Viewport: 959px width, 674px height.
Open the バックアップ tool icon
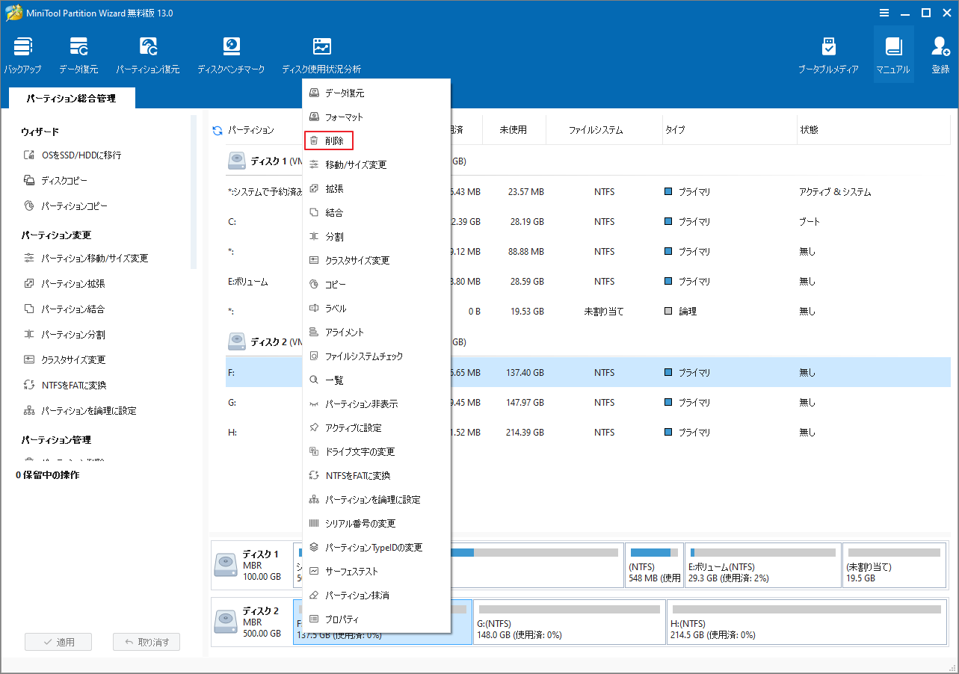point(22,47)
